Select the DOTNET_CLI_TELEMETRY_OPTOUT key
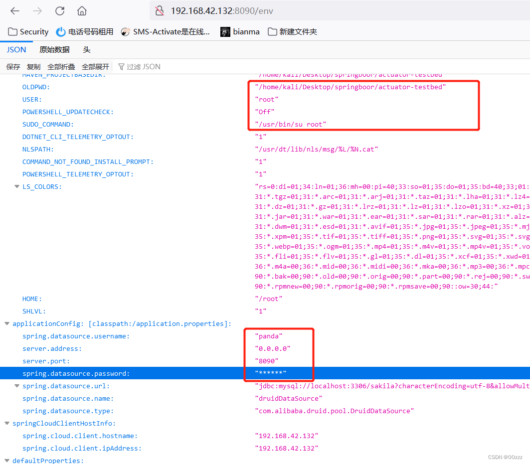The image size is (530, 464). click(78, 137)
